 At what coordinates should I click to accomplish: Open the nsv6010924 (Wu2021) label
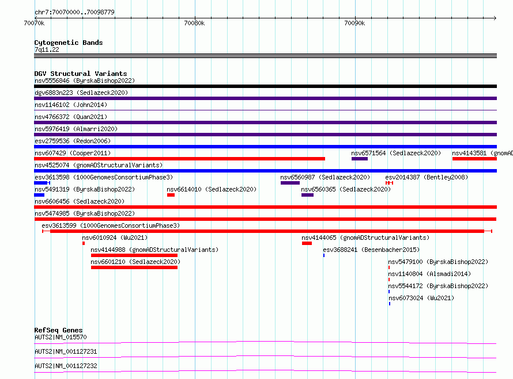point(115,238)
